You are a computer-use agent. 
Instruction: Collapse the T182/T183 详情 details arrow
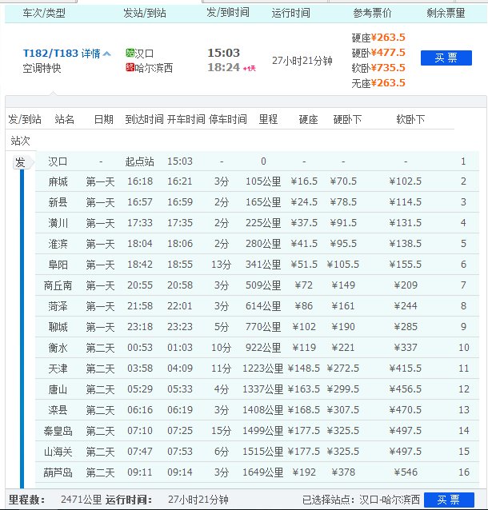(107, 54)
